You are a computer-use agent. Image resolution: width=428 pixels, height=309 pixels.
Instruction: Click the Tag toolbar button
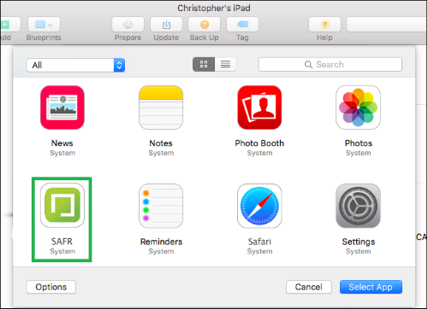[x=242, y=25]
